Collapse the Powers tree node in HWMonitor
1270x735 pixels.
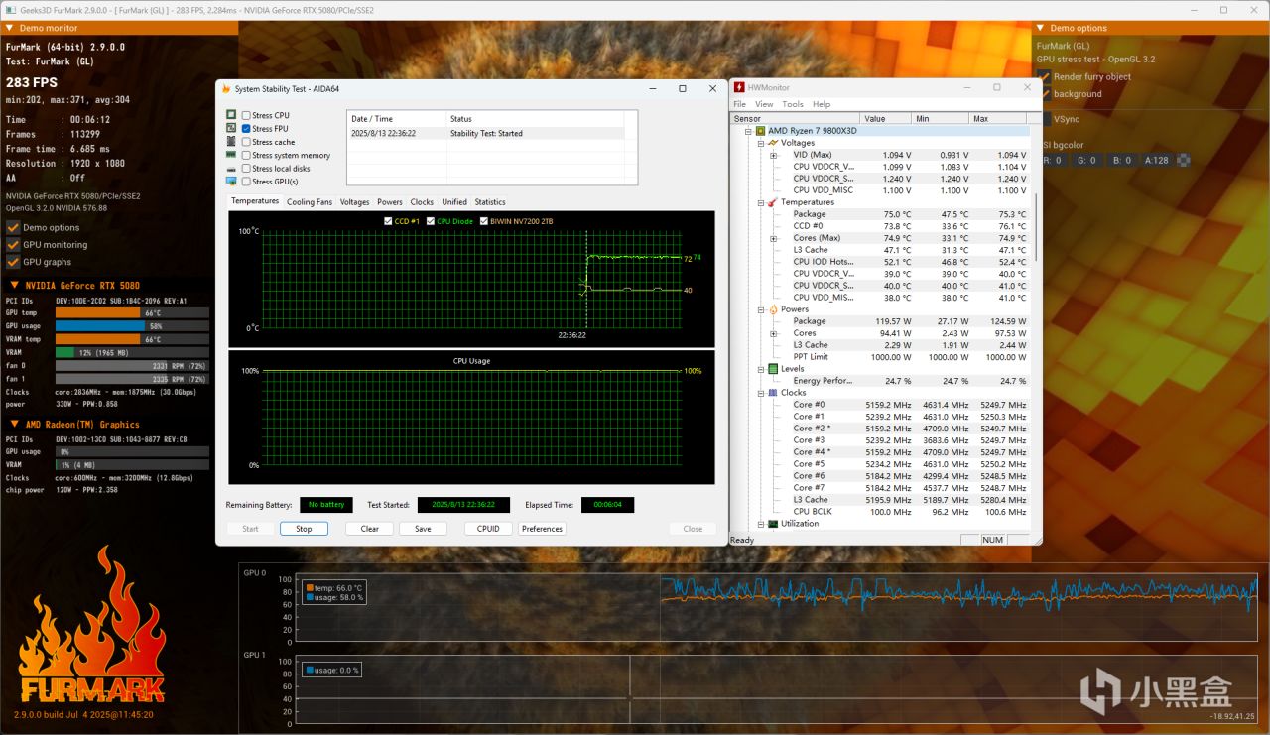pos(760,309)
